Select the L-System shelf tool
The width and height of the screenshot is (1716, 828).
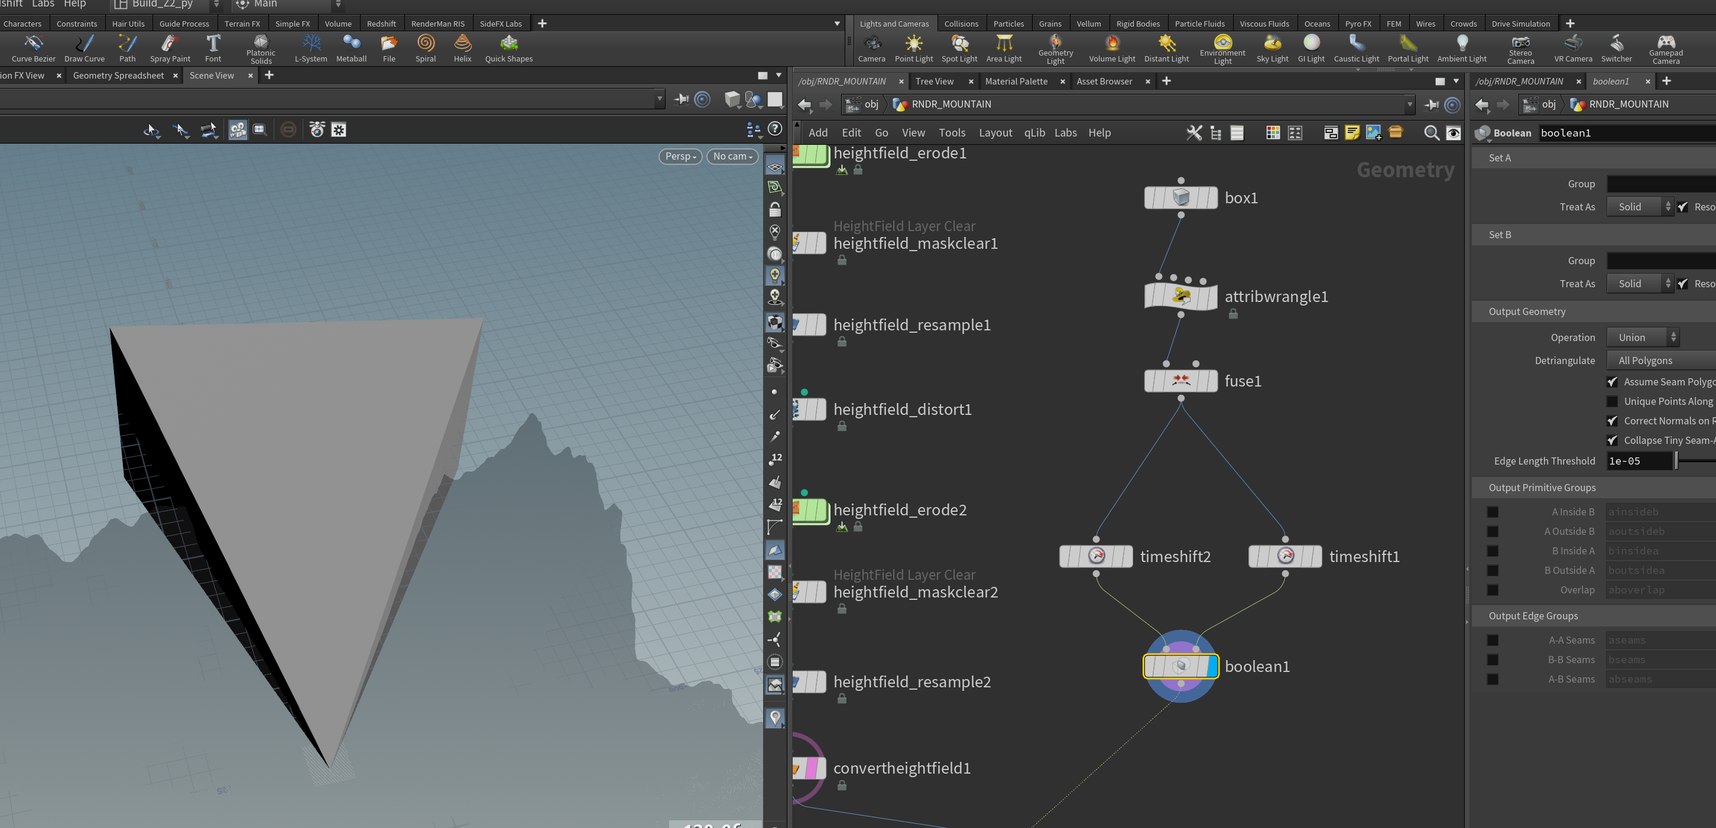(311, 48)
